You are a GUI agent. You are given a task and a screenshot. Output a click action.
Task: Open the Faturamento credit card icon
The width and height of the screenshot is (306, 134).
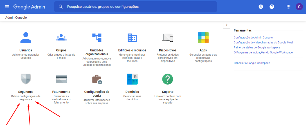tap(61, 79)
